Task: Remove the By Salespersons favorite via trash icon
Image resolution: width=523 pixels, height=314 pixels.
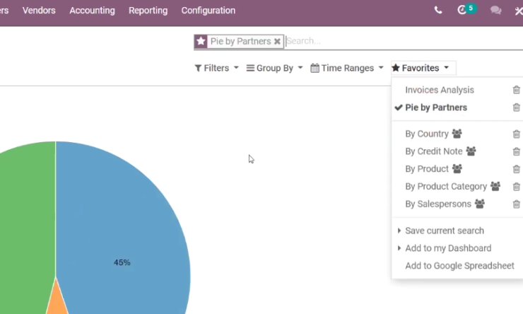Action: pyautogui.click(x=517, y=204)
